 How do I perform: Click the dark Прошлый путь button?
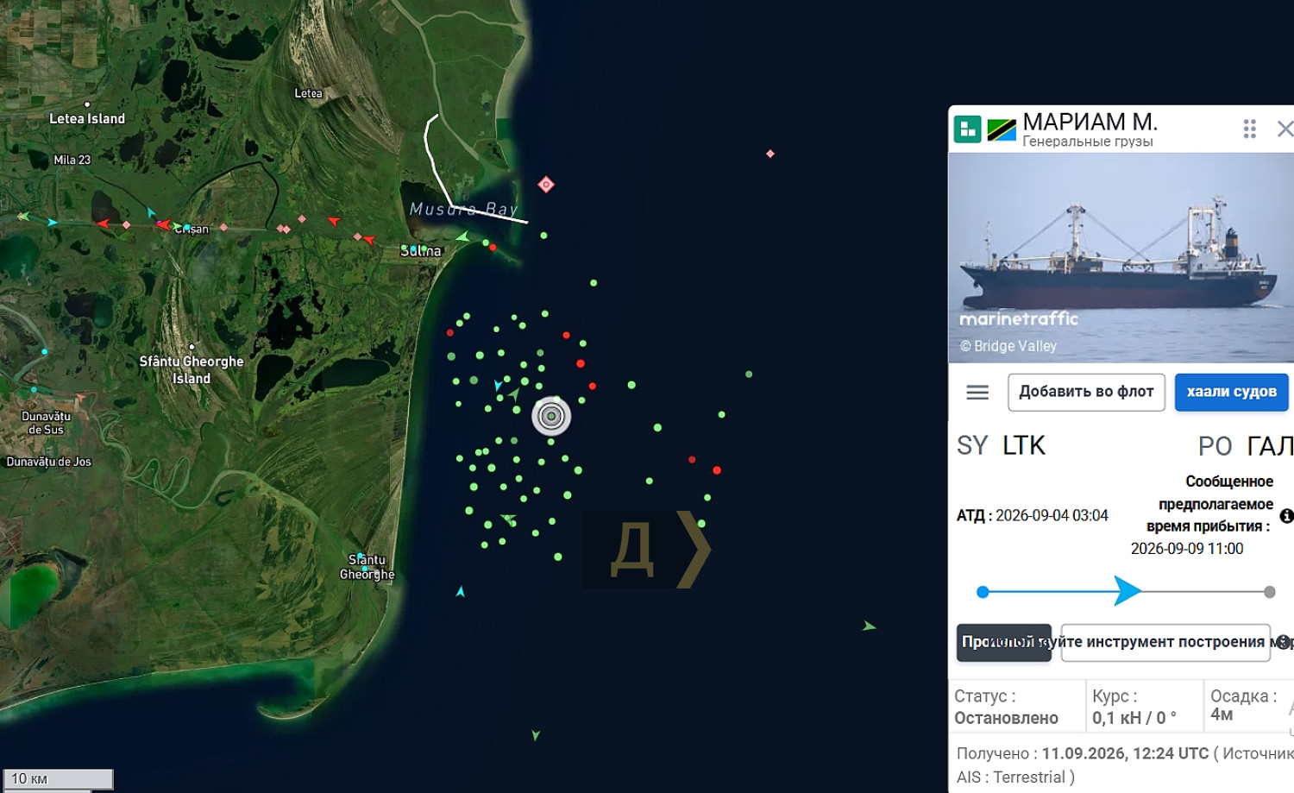[1004, 643]
